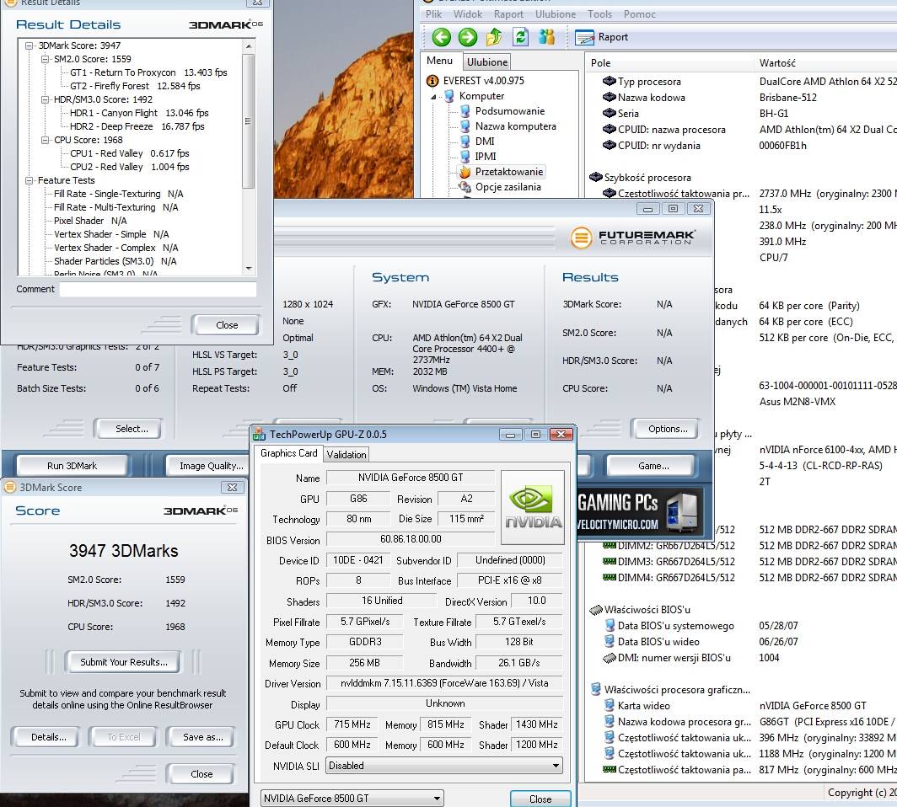Click the GPU-Z title bar app icon
897x807 pixels.
point(260,435)
